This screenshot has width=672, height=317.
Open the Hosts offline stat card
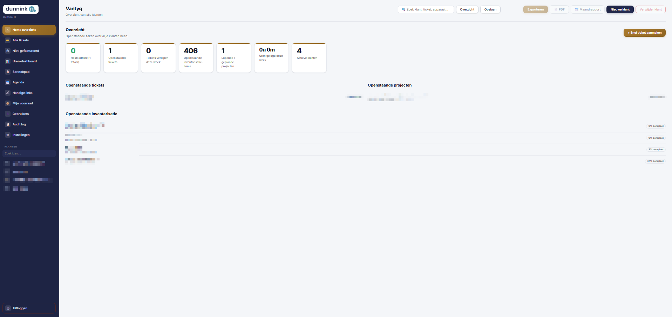83,58
